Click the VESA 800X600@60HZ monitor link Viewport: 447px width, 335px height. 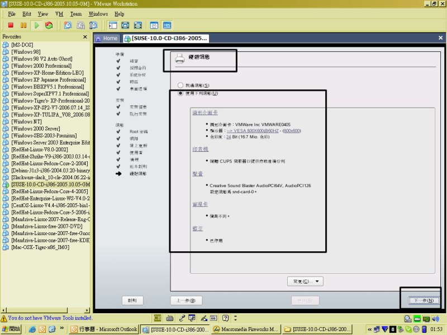(253, 131)
